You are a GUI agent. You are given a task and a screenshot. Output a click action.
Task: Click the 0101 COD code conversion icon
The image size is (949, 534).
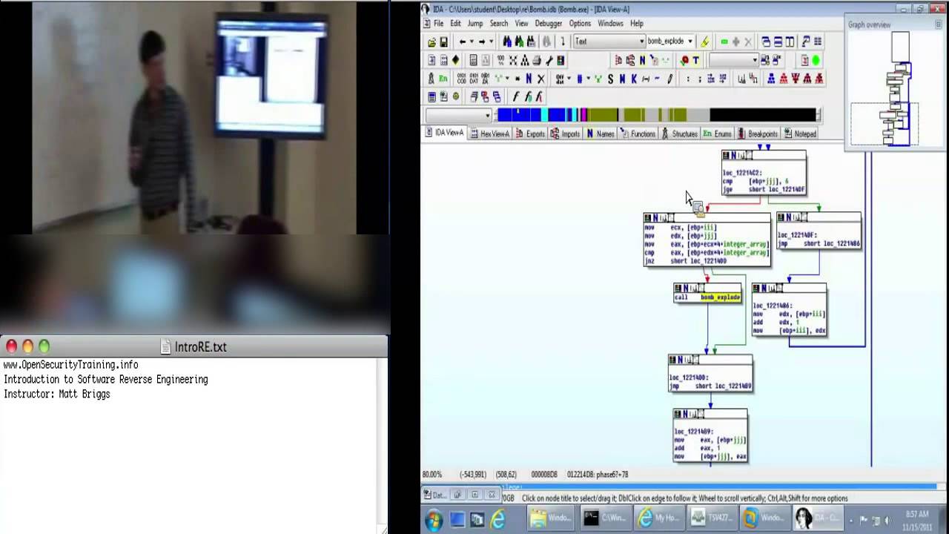[462, 79]
